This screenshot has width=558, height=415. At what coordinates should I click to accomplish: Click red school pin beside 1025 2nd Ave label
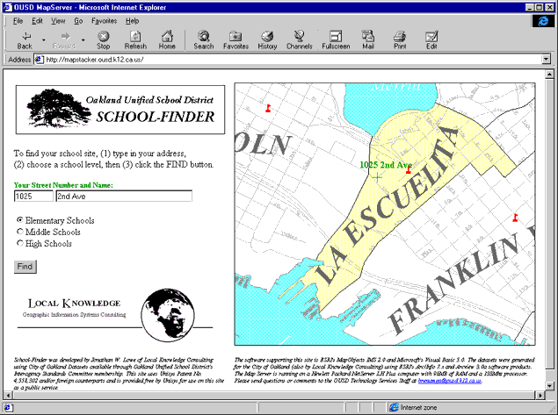pyautogui.click(x=409, y=169)
